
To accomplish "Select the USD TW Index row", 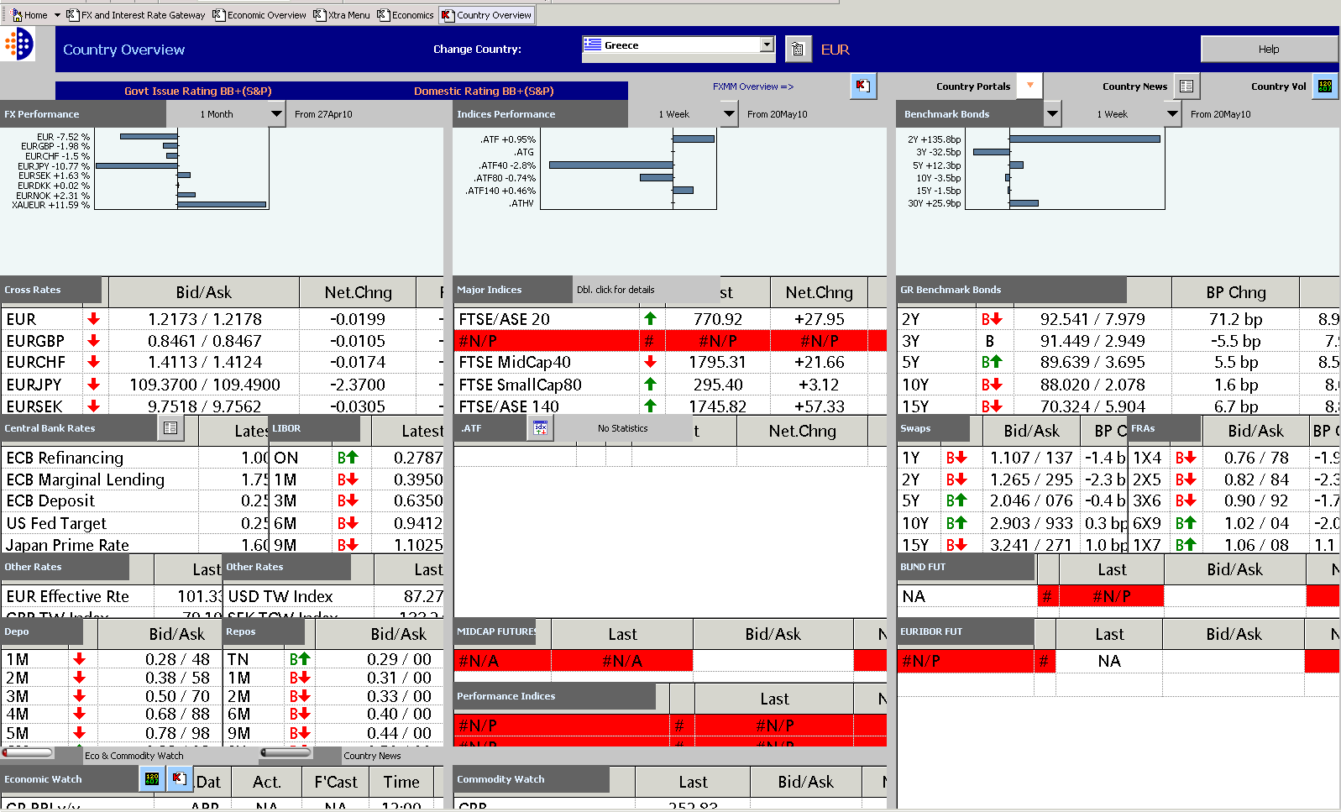I will point(333,596).
